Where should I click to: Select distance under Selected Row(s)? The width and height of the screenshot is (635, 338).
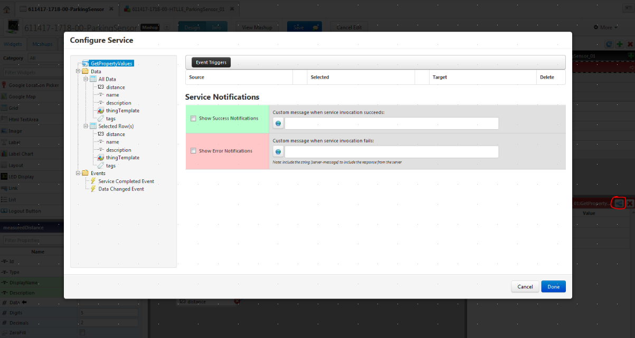115,134
